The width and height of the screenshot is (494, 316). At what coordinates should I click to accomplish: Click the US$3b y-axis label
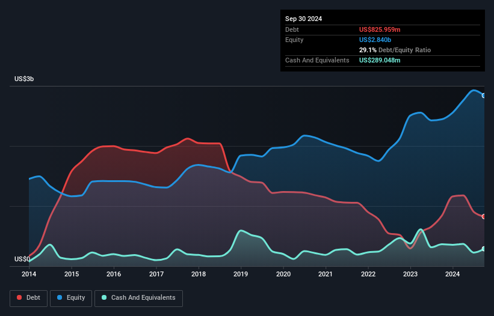[x=24, y=79]
